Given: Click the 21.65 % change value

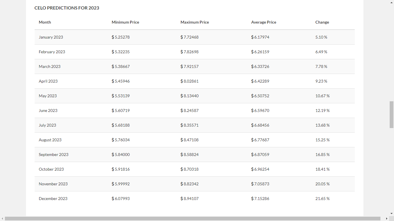Looking at the screenshot, I should tap(322, 199).
